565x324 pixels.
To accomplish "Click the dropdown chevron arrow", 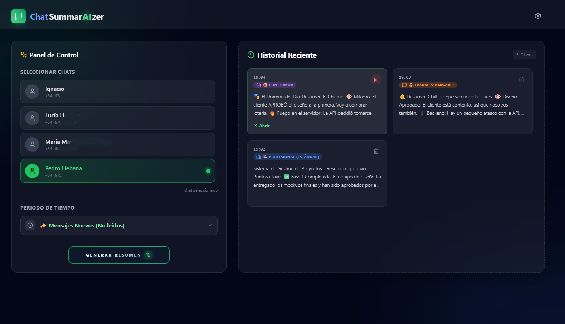I will 210,225.
